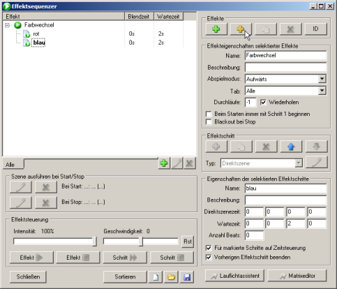This screenshot has width=337, height=289.
Task: Expand the Tab dropdown showing Alle
Action: pos(322,91)
